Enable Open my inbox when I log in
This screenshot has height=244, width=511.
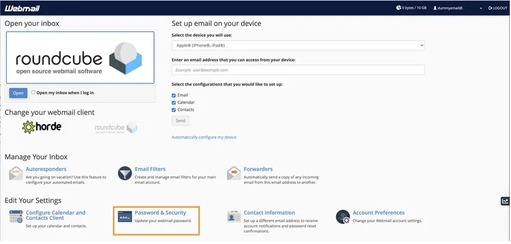[33, 93]
